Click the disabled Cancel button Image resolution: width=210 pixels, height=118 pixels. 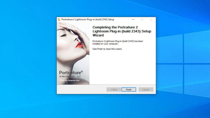pyautogui.click(x=146, y=90)
